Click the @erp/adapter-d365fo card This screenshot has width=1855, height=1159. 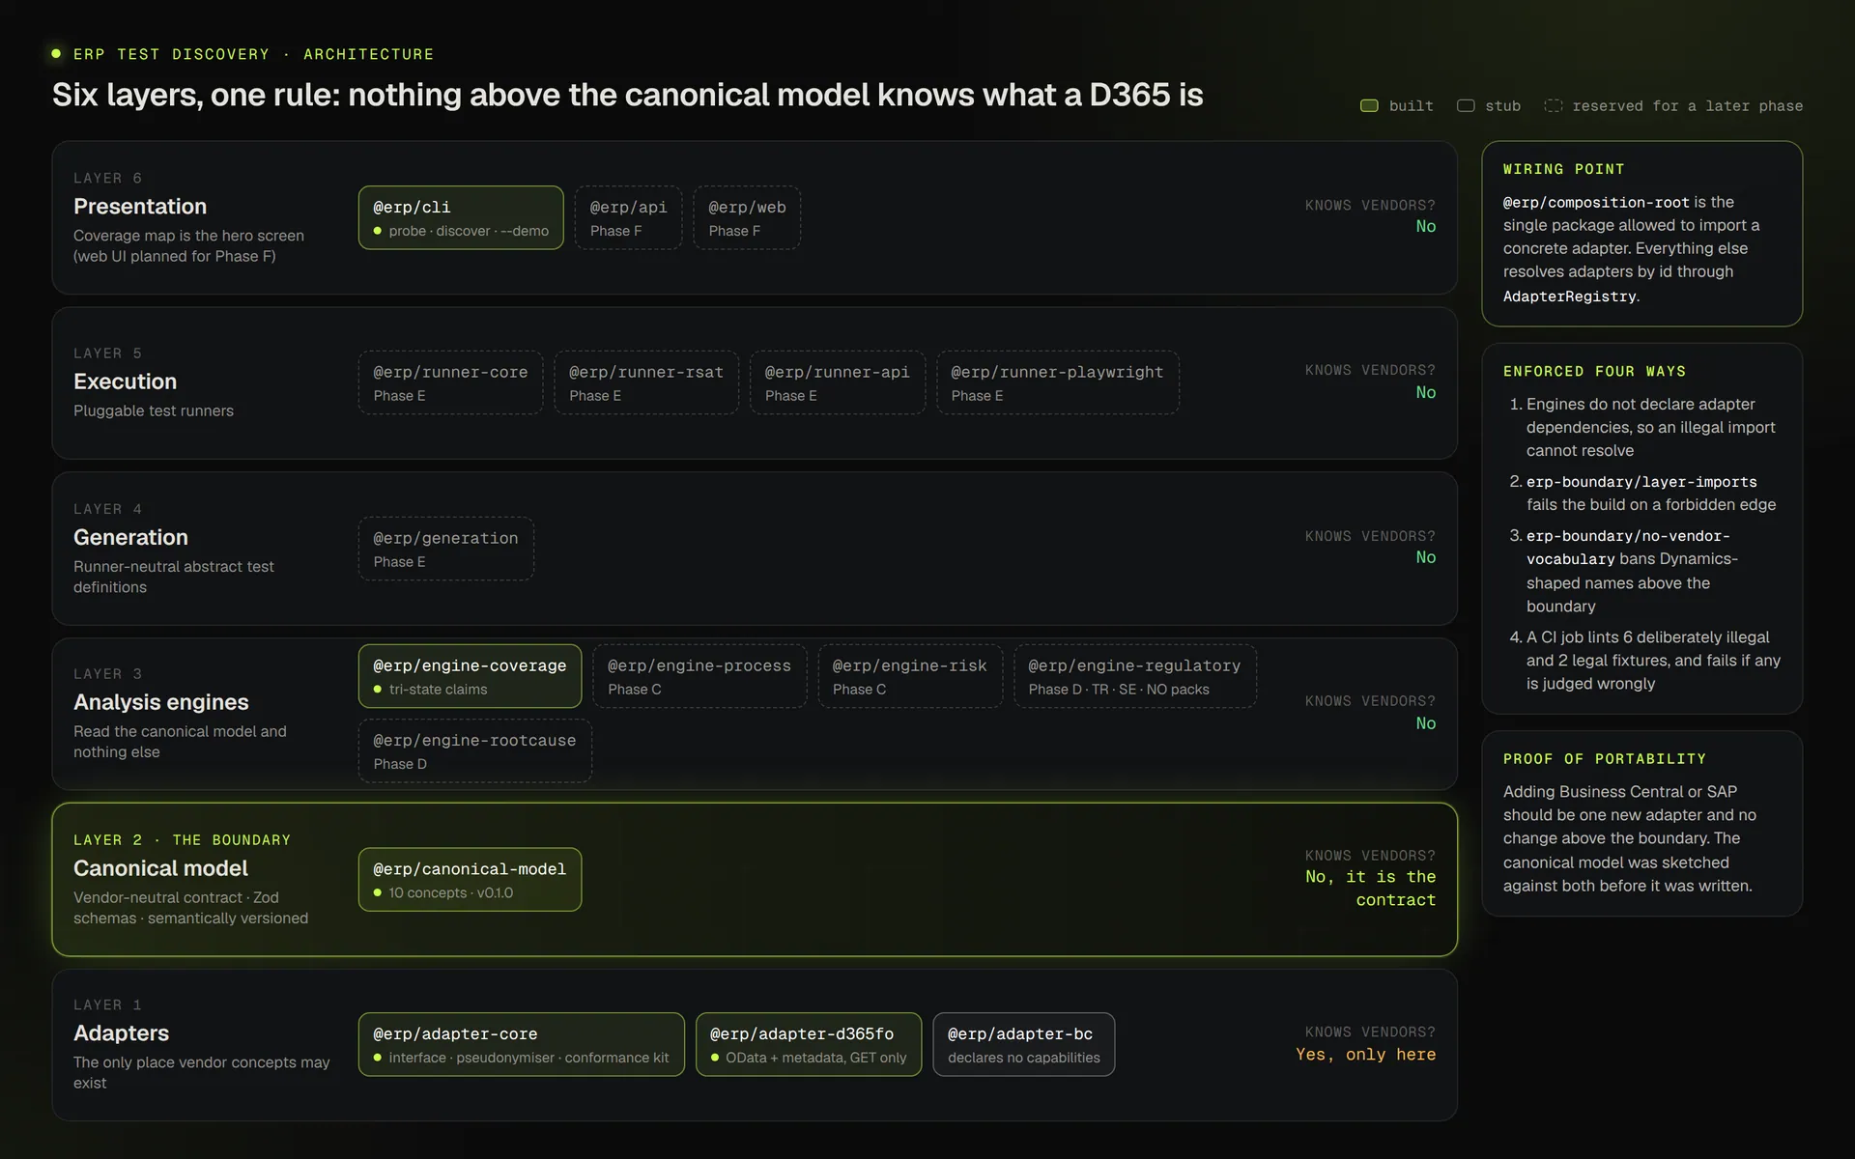point(809,1044)
